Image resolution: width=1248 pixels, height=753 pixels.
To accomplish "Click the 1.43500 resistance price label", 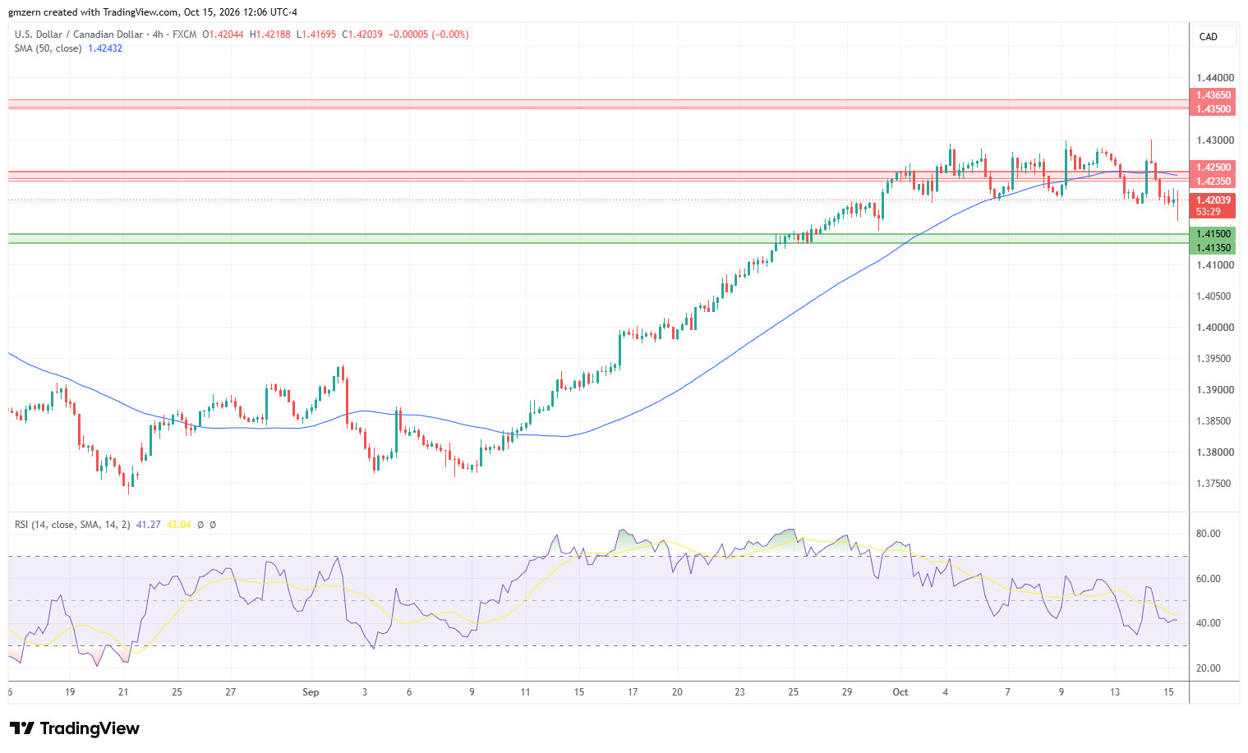I will [x=1213, y=109].
